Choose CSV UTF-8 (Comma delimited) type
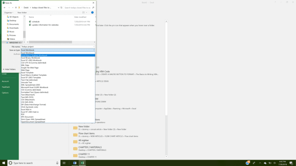This screenshot has width=296, height=166. point(58,63)
